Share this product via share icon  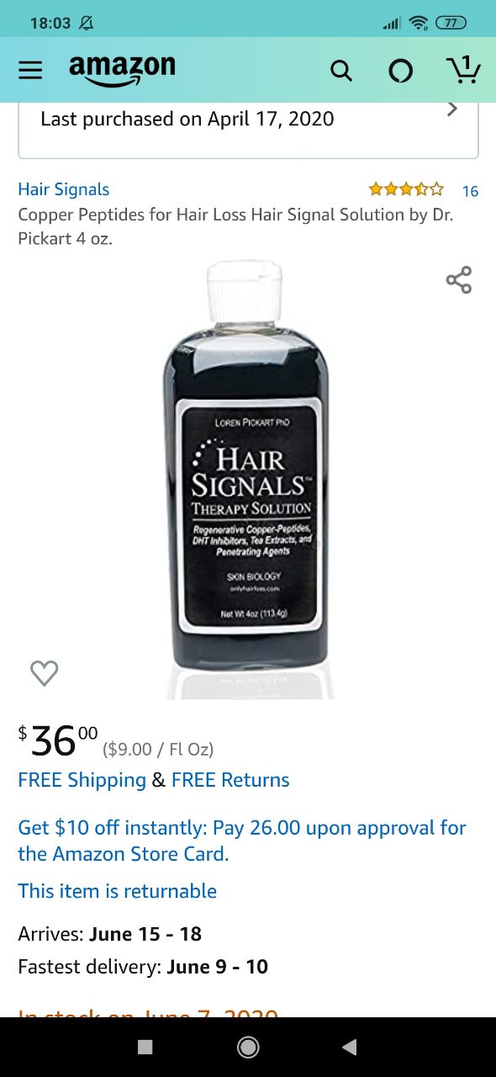459,280
